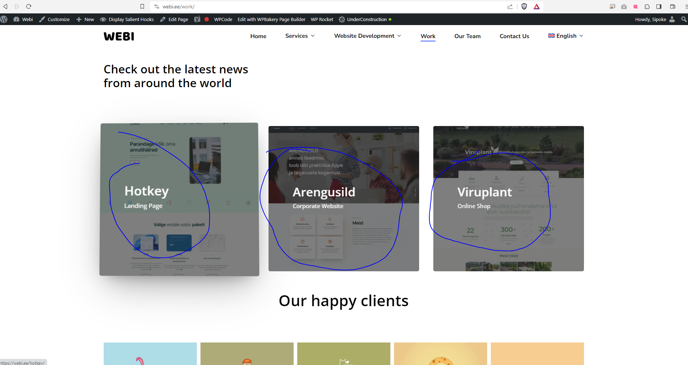Image resolution: width=688 pixels, height=365 pixels.
Task: Click New in the admin bar
Action: (x=85, y=19)
